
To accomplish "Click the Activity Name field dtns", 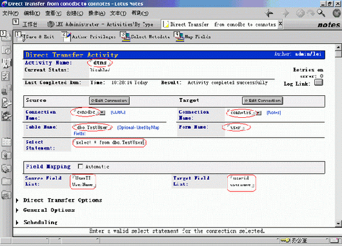I will click(100, 62).
